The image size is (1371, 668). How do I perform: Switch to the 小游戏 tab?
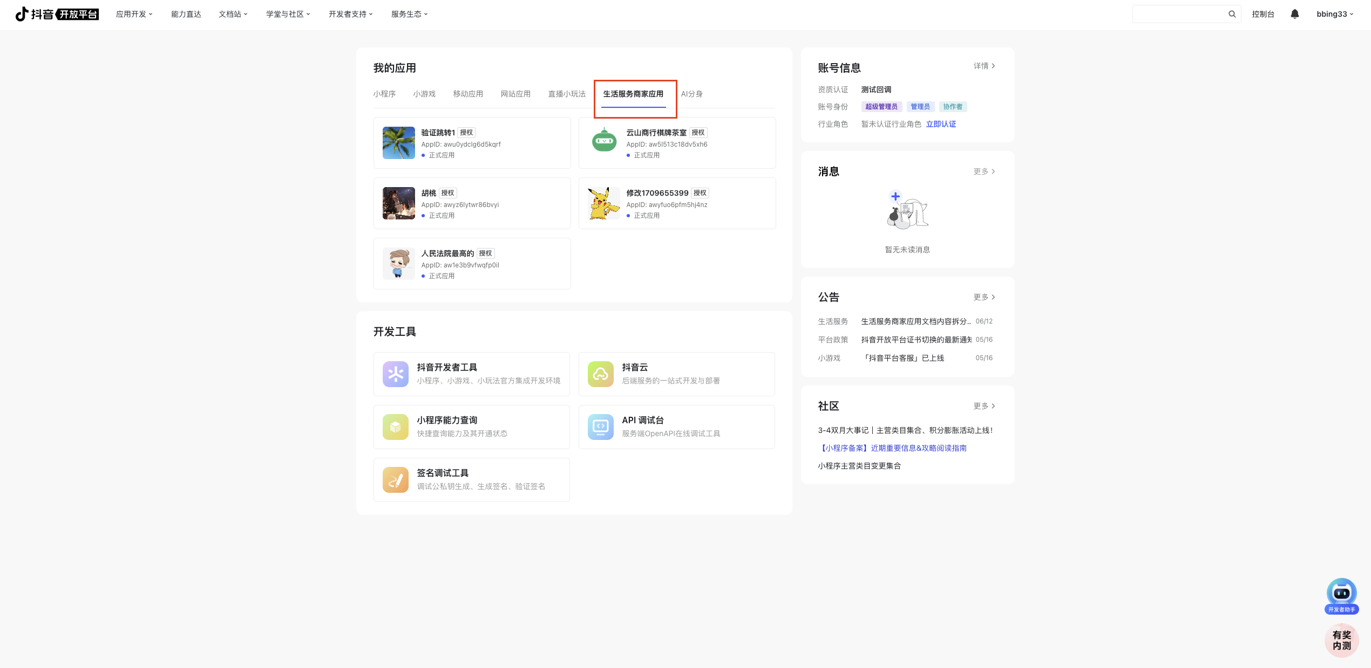pos(424,94)
